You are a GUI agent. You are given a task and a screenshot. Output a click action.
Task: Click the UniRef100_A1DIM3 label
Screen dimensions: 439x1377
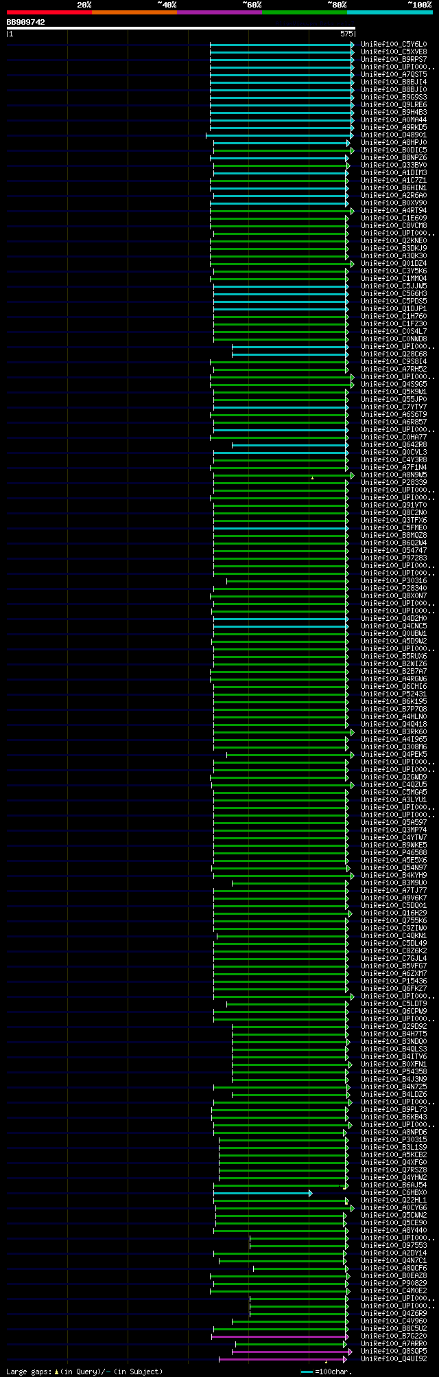[394, 173]
